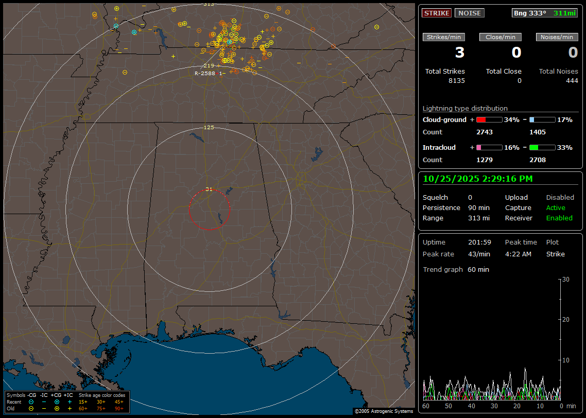Click the pink positive intracloud percentage bar
586x418 pixels.
489,148
